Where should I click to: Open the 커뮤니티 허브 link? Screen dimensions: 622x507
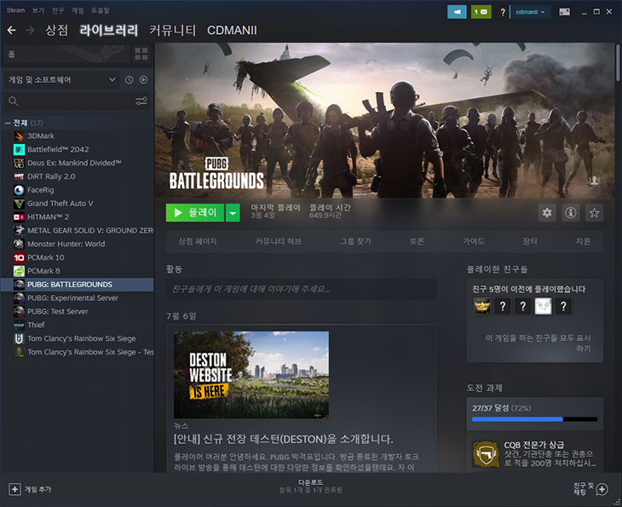(278, 241)
